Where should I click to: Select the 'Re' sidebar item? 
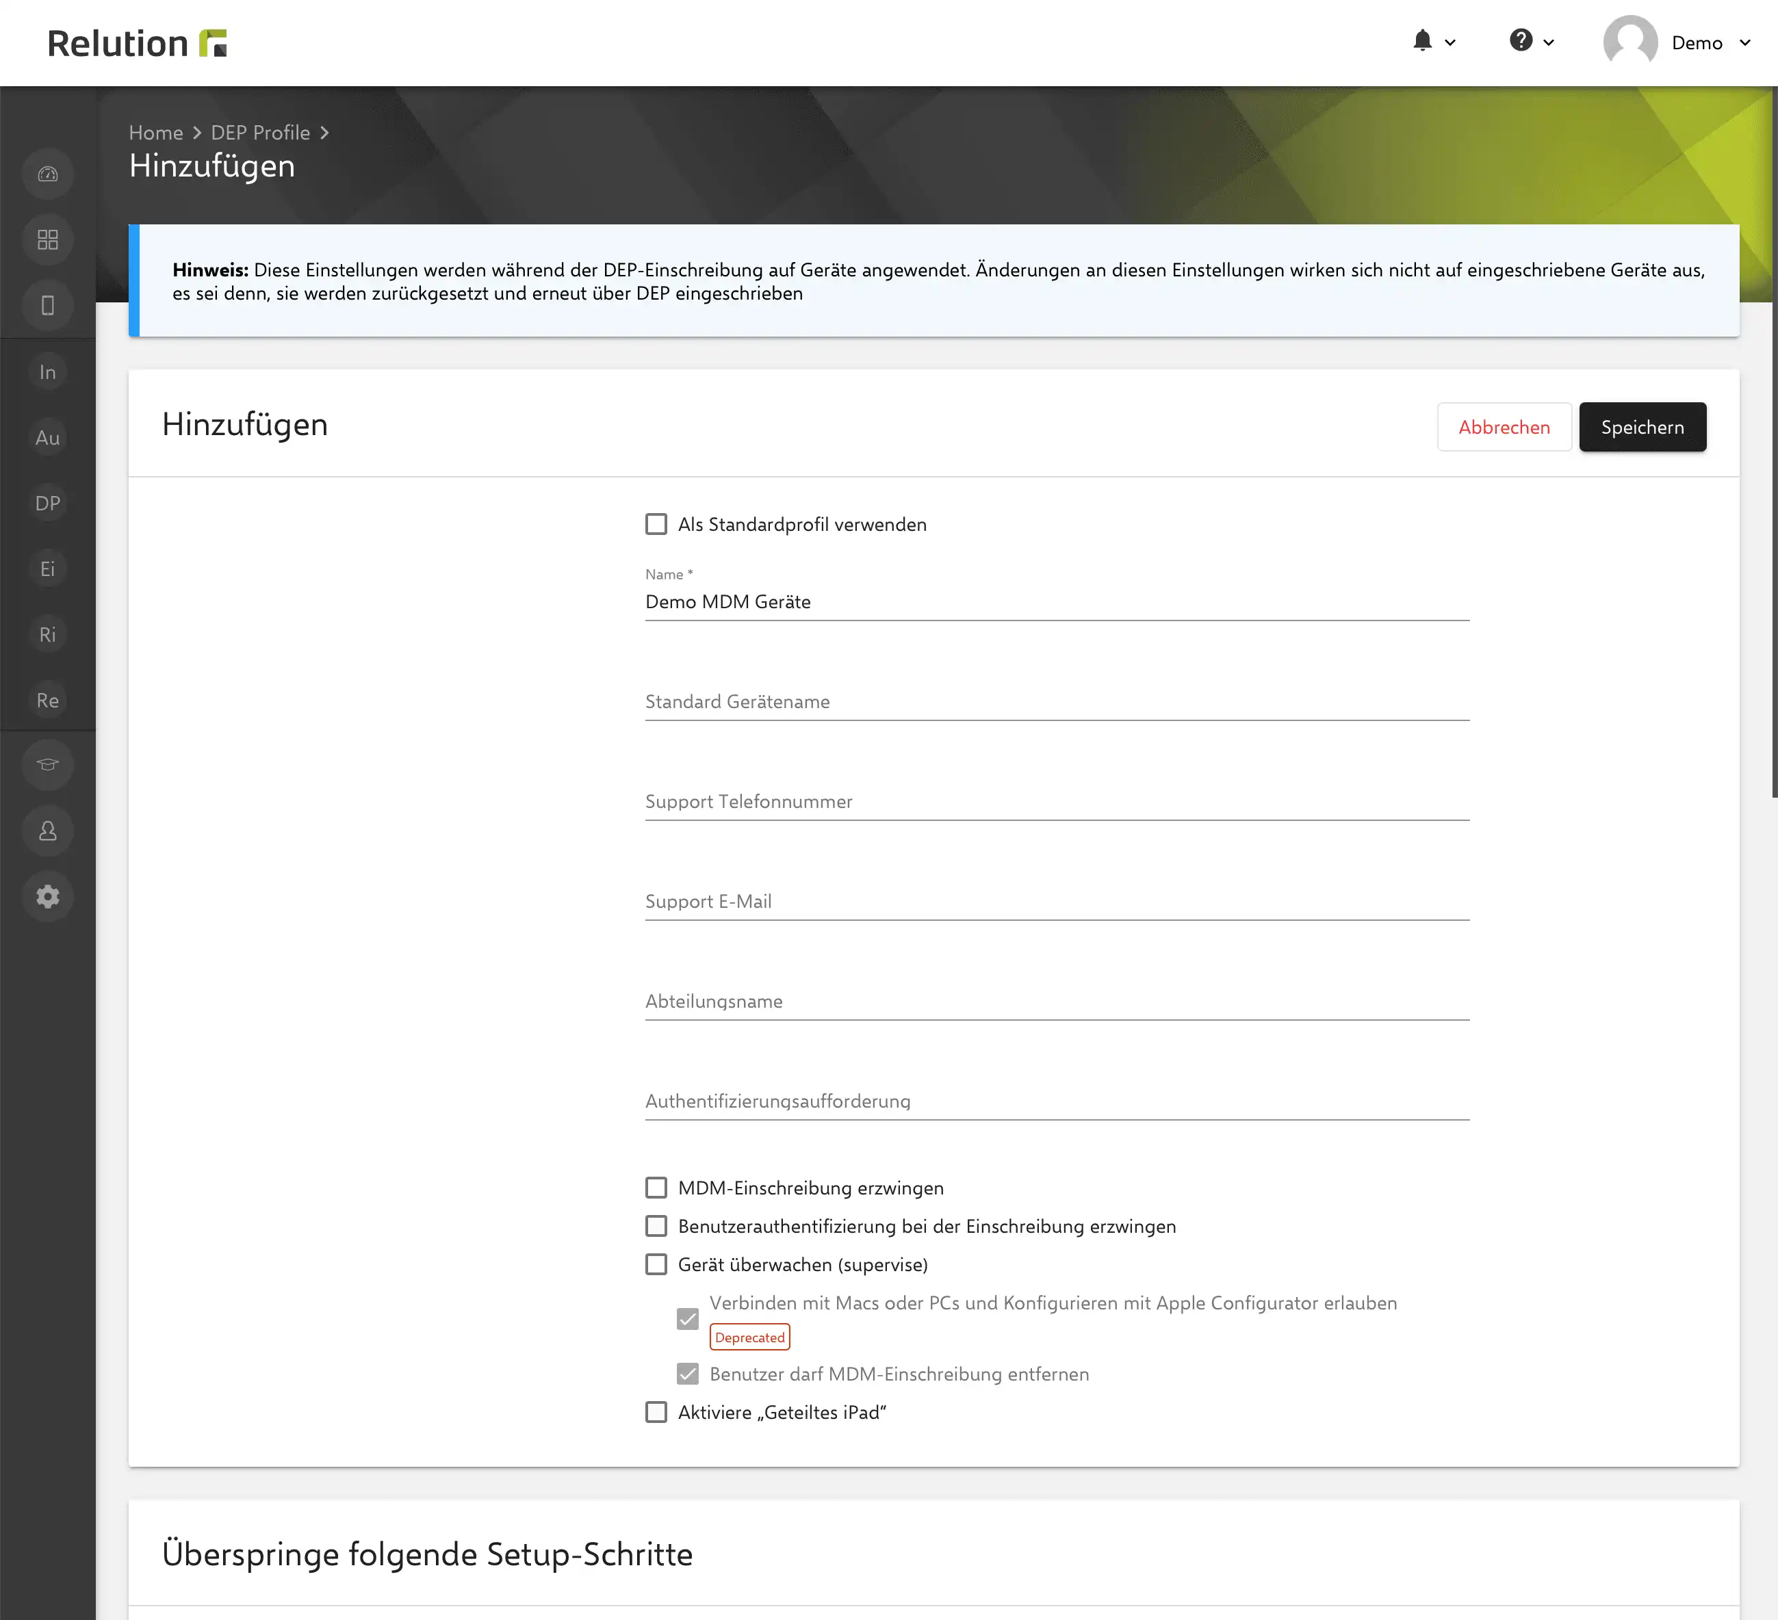coord(48,700)
